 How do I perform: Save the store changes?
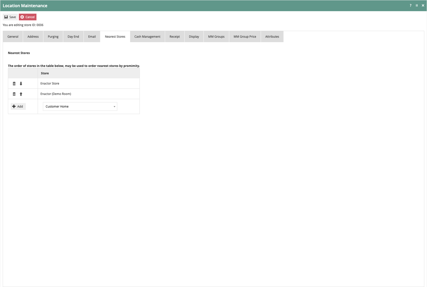[x=10, y=17]
